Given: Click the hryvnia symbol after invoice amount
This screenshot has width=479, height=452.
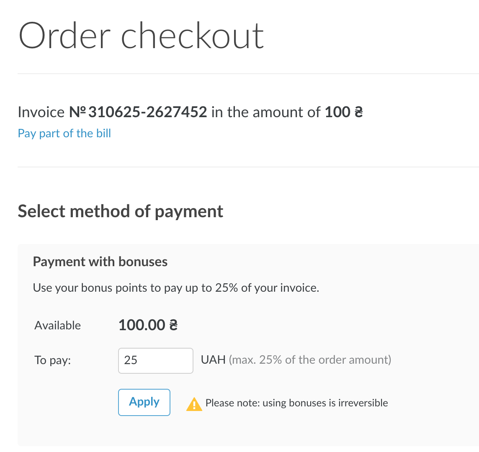Looking at the screenshot, I should click(358, 112).
